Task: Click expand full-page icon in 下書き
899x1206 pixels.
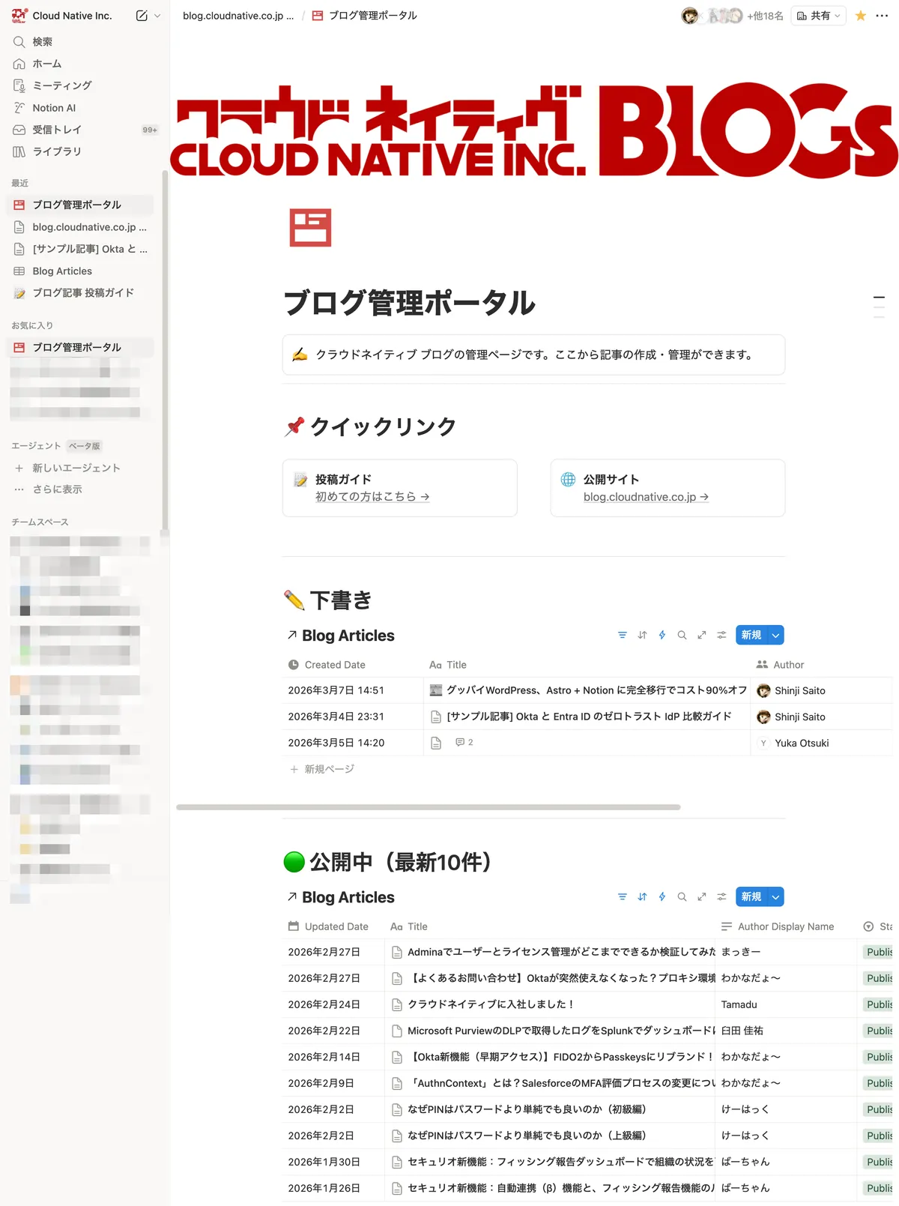Action: [x=702, y=635]
